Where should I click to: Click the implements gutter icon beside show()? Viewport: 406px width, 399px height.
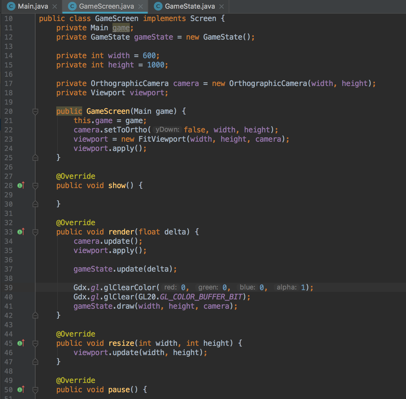coord(21,185)
